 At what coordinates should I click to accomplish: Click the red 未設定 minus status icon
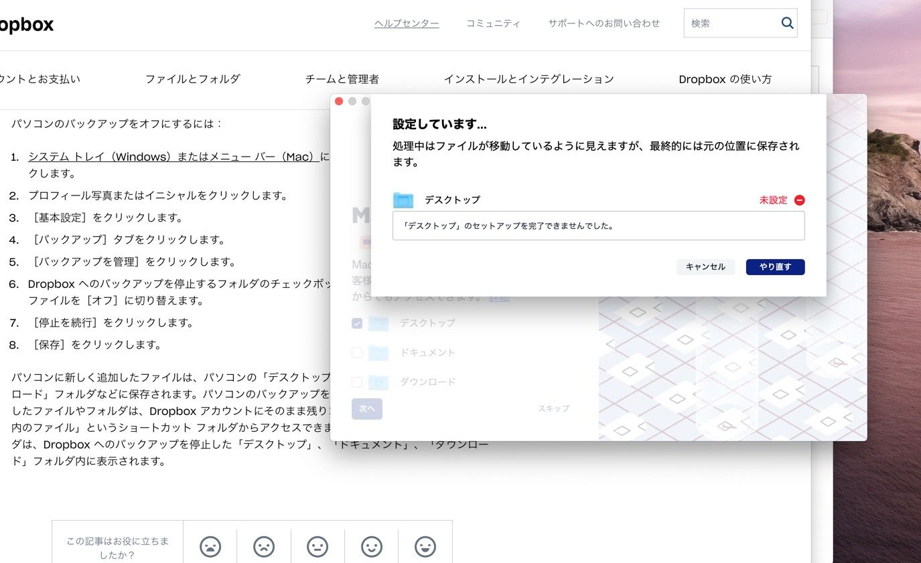pyautogui.click(x=799, y=200)
